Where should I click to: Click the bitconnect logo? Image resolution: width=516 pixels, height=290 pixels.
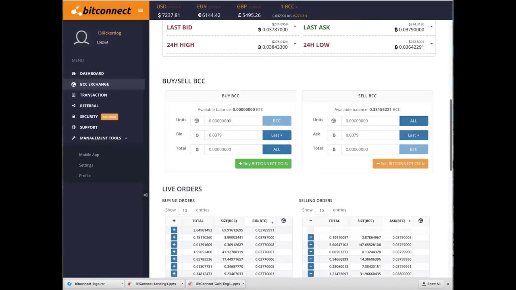(101, 10)
